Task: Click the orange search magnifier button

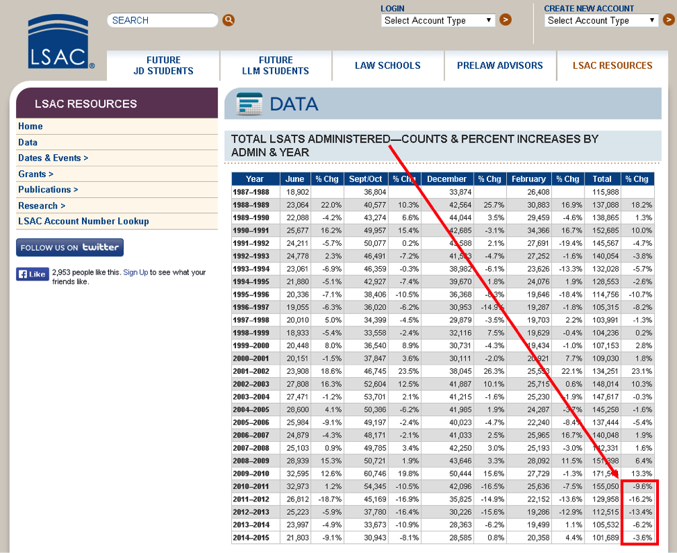Action: click(228, 21)
